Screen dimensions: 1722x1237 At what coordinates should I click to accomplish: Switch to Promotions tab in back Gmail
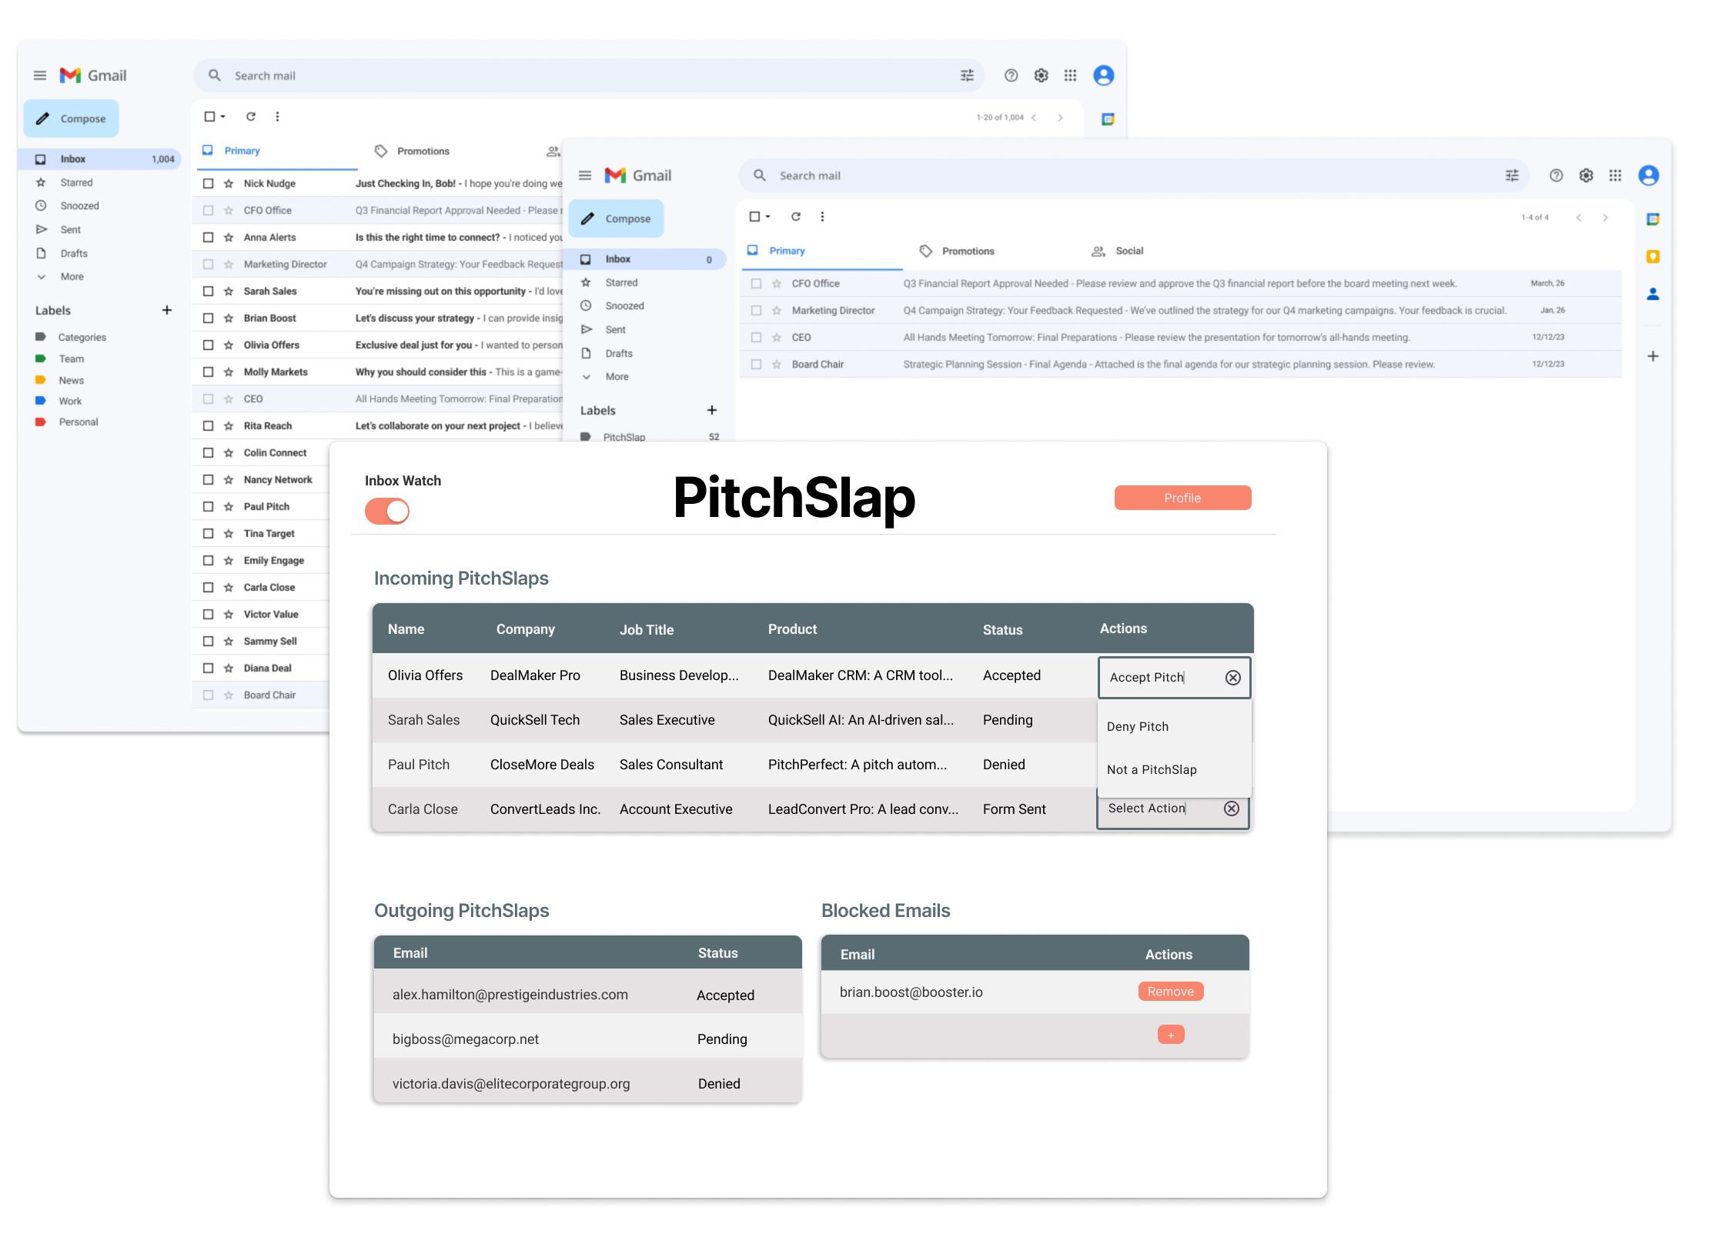412,151
